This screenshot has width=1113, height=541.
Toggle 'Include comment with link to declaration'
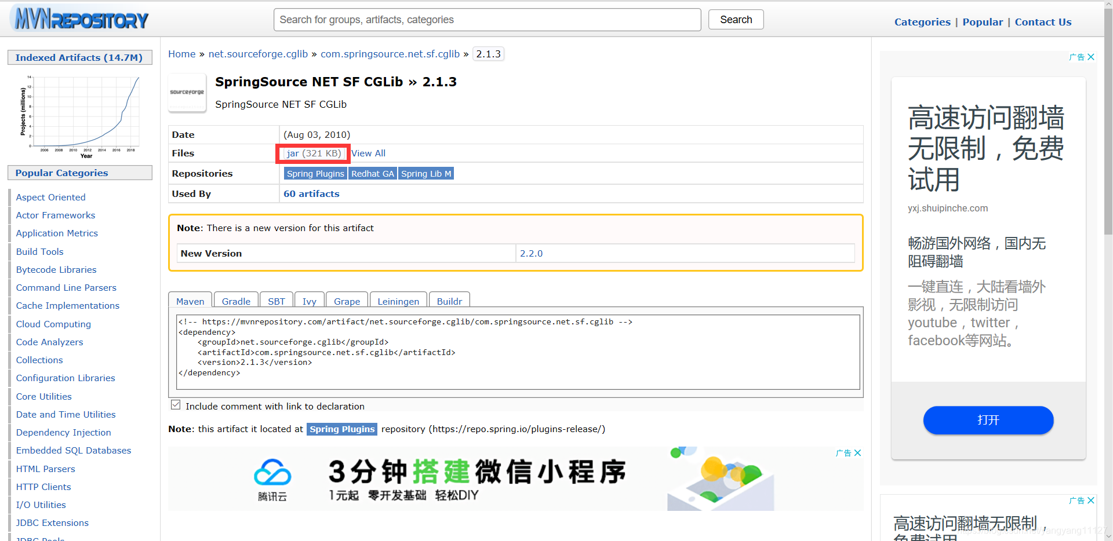176,404
